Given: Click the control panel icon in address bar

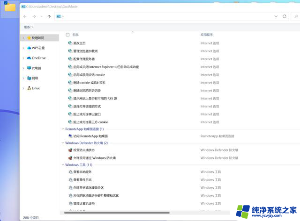Looking at the screenshot, I should click(x=58, y=16).
